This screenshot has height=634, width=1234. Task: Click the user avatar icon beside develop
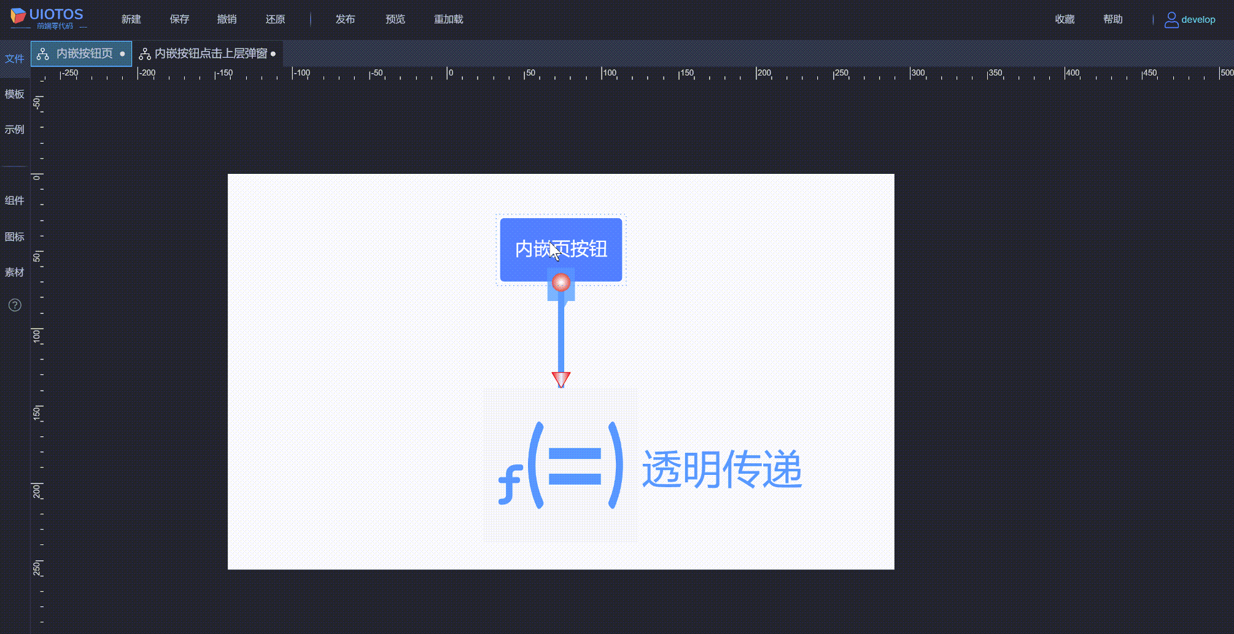(x=1171, y=19)
